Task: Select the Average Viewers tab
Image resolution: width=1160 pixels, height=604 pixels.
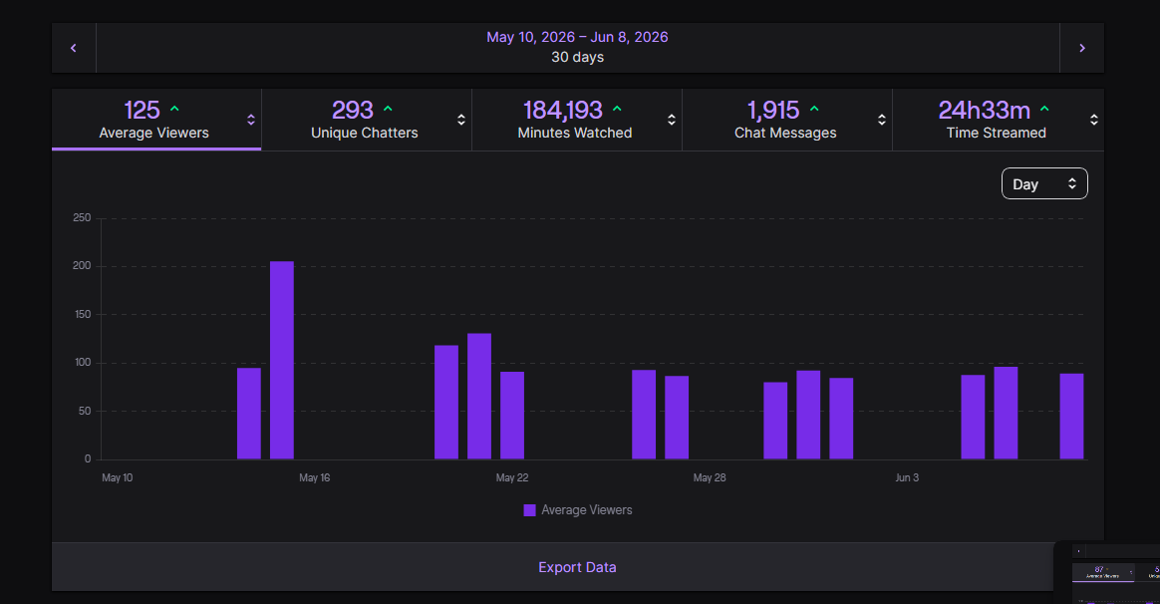Action: click(156, 120)
